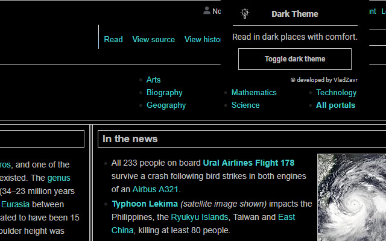Open the Science portal link

[x=245, y=105]
